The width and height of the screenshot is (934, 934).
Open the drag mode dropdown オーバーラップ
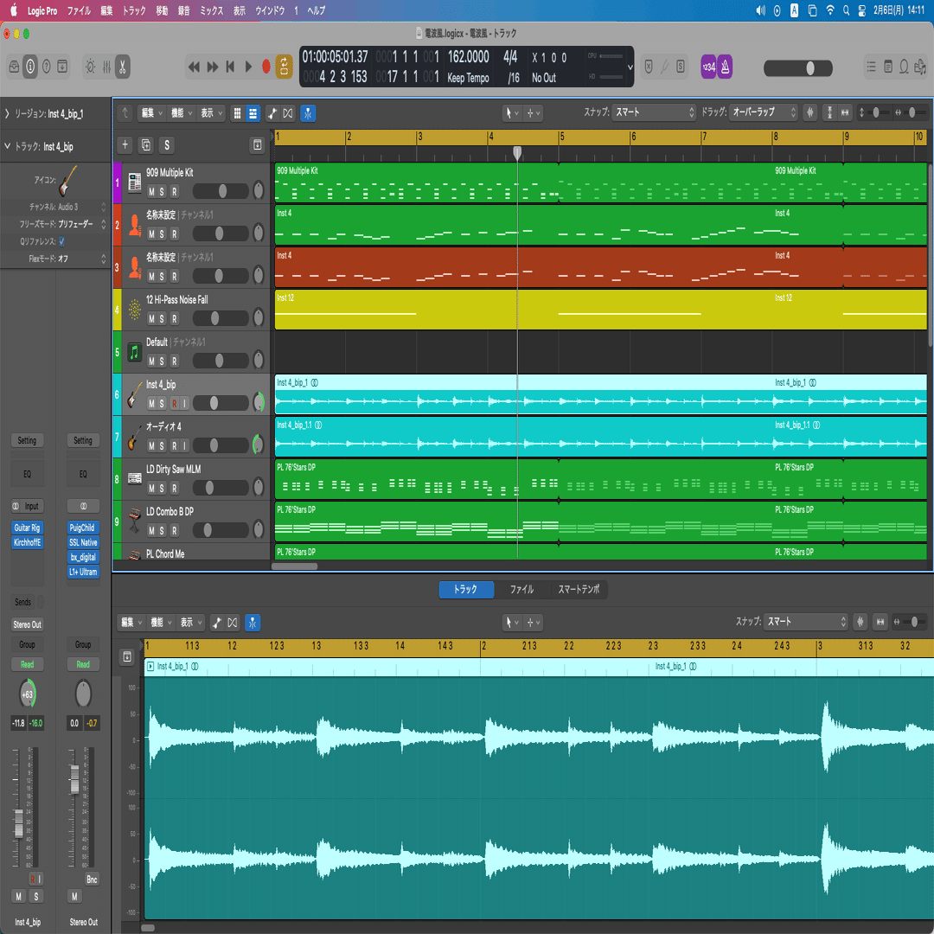point(763,112)
